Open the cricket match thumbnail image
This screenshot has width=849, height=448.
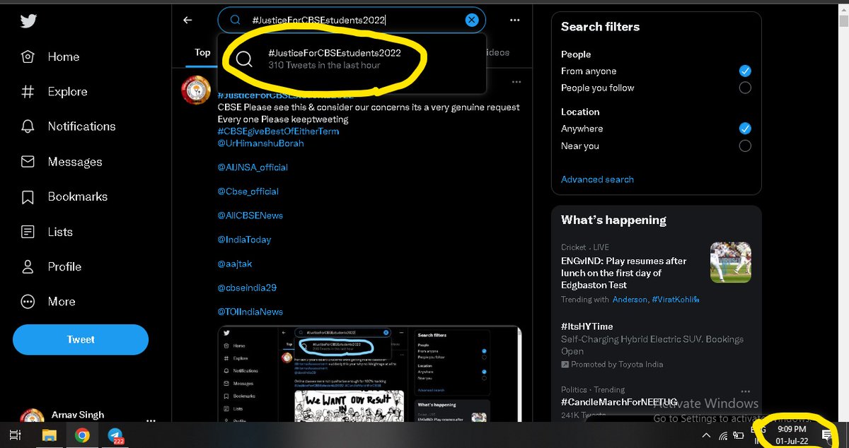(x=730, y=262)
